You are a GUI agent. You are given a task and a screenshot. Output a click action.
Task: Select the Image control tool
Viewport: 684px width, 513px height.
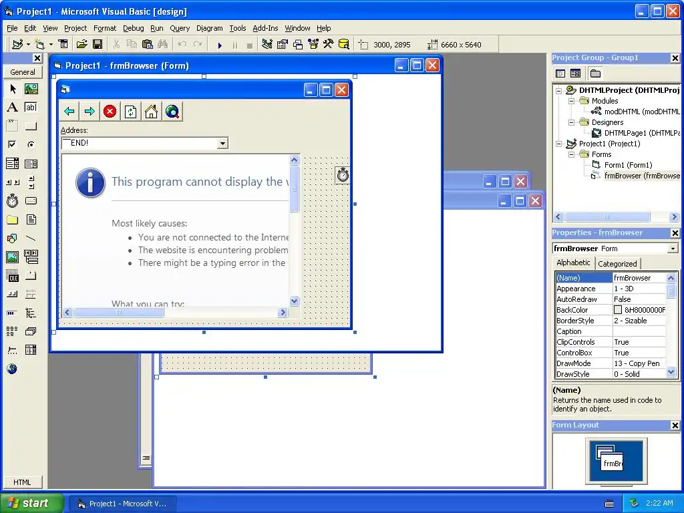tap(13, 257)
